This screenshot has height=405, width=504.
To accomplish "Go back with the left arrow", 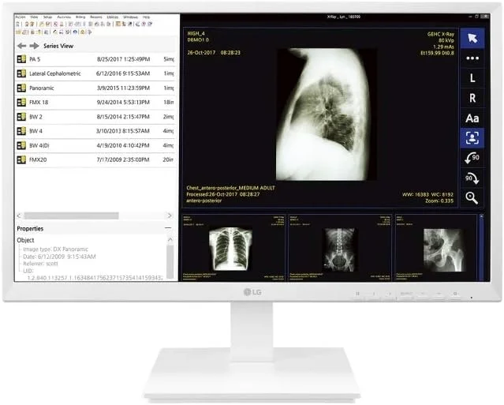I will [x=22, y=46].
